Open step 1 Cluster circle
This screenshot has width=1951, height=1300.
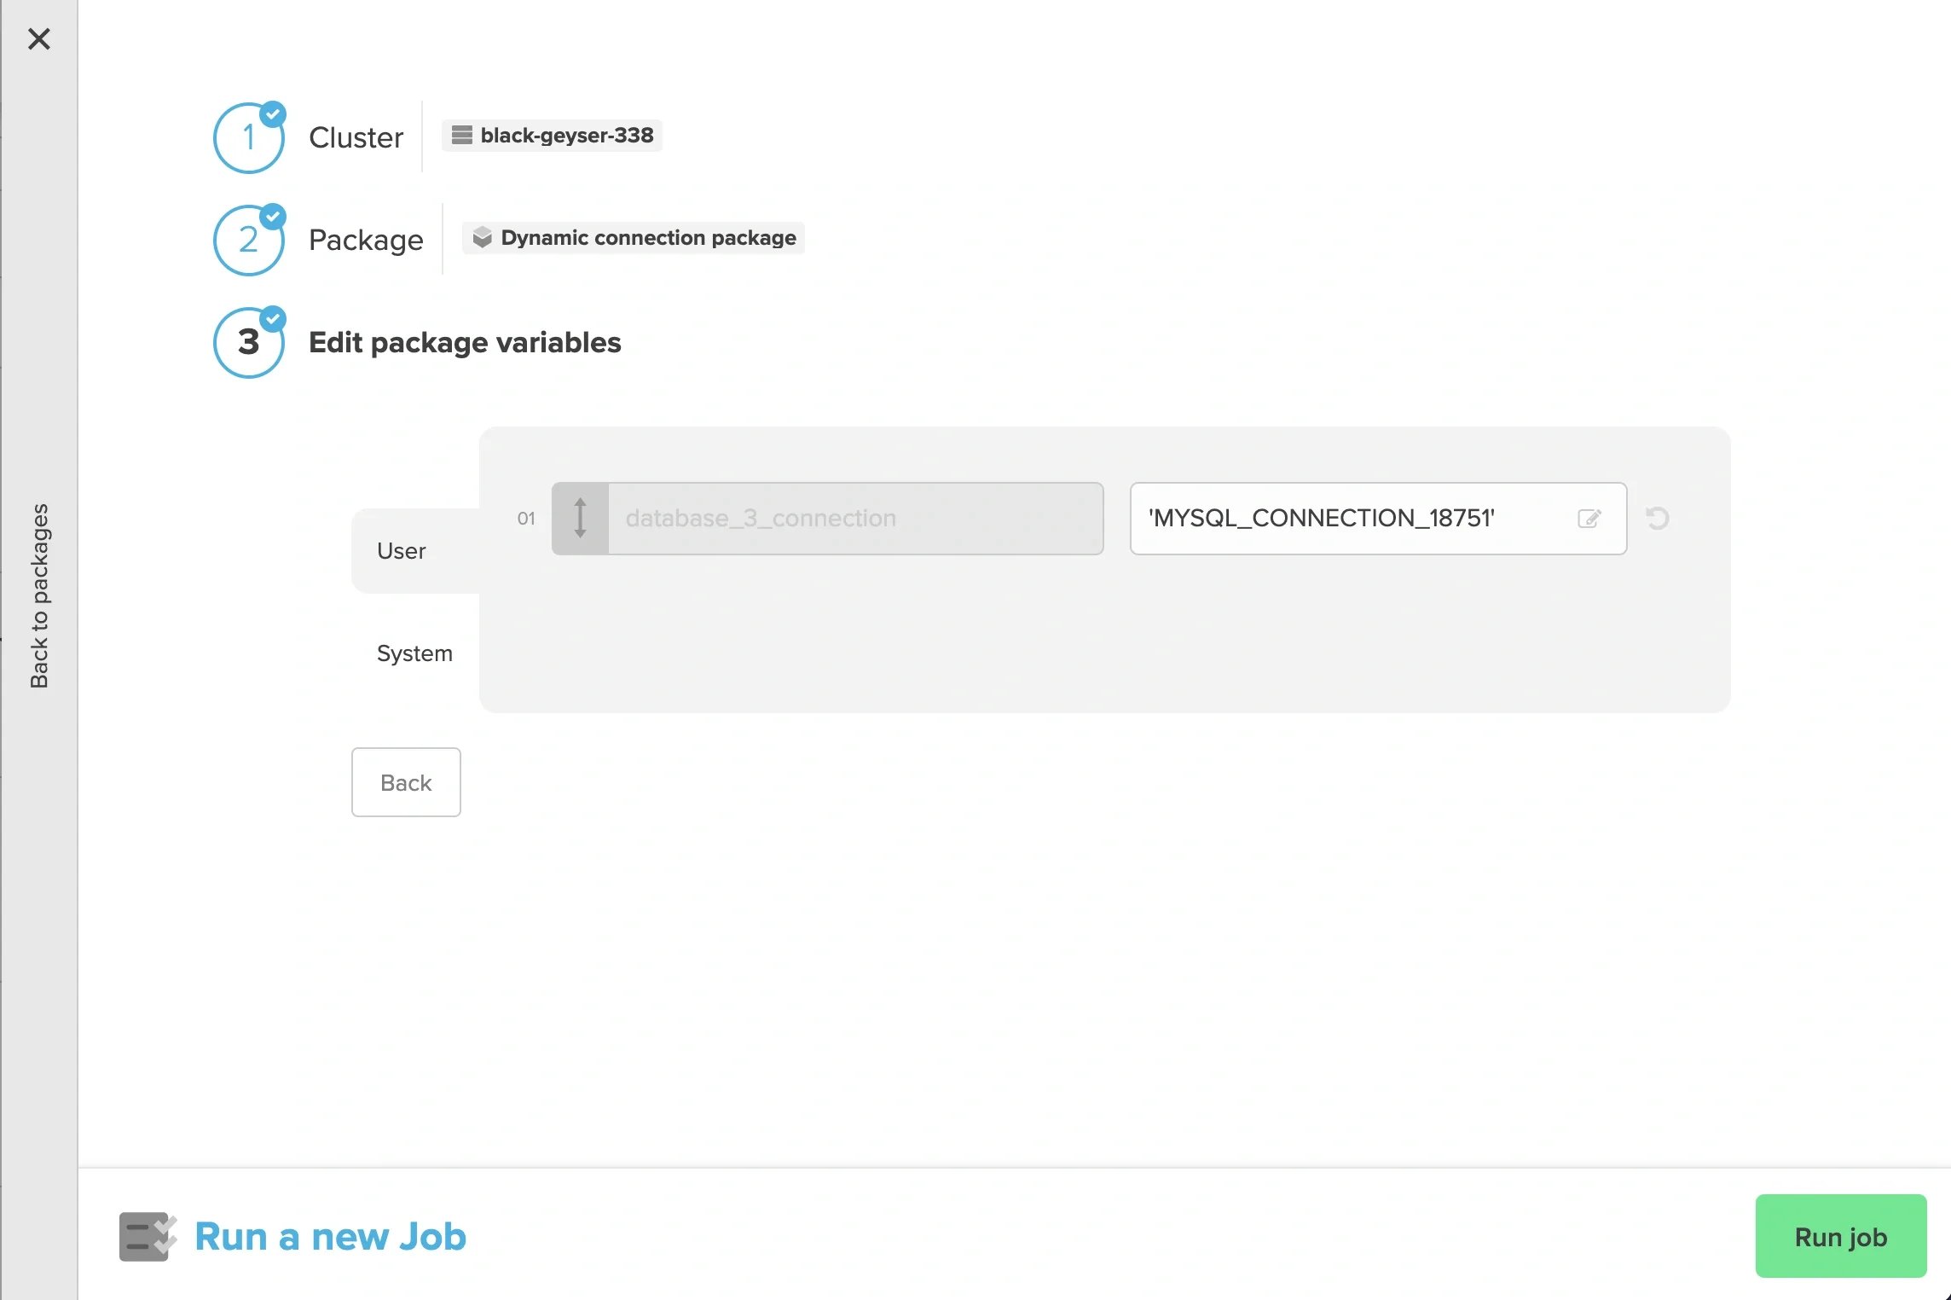click(x=248, y=138)
